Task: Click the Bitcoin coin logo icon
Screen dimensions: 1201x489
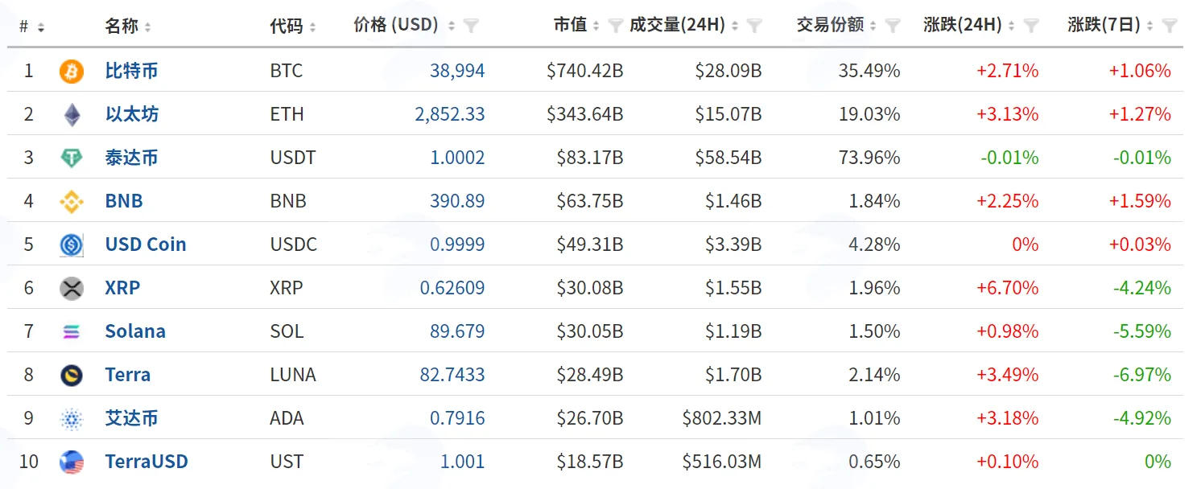Action: [x=72, y=72]
